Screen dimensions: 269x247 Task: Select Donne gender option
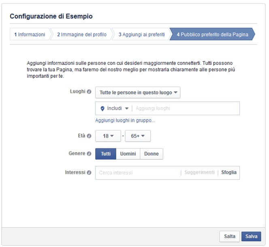click(x=152, y=154)
